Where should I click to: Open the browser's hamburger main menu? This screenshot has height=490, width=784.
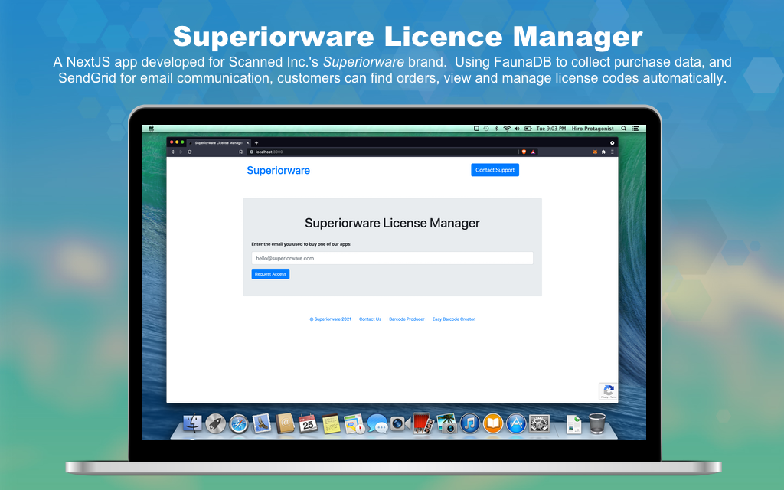[612, 152]
